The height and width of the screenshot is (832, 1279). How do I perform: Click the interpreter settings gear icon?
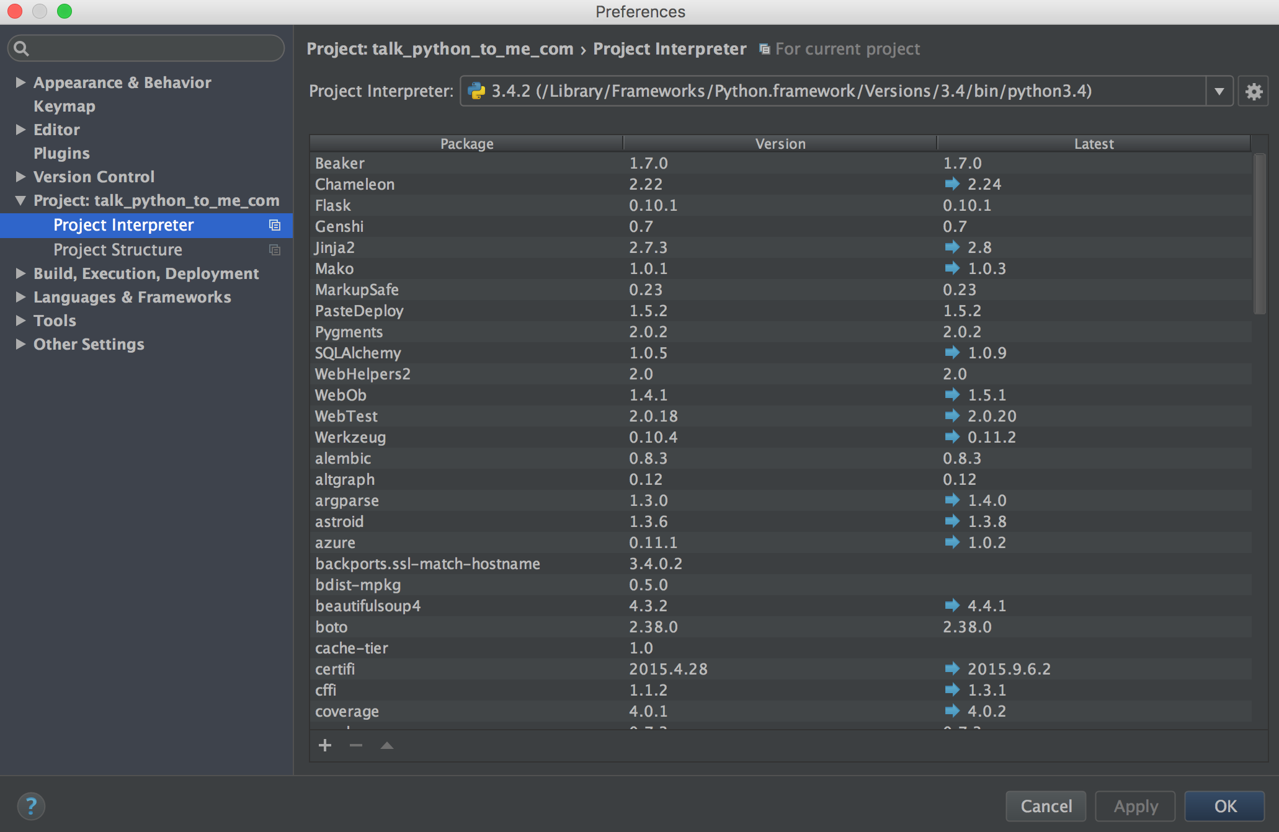(1254, 92)
